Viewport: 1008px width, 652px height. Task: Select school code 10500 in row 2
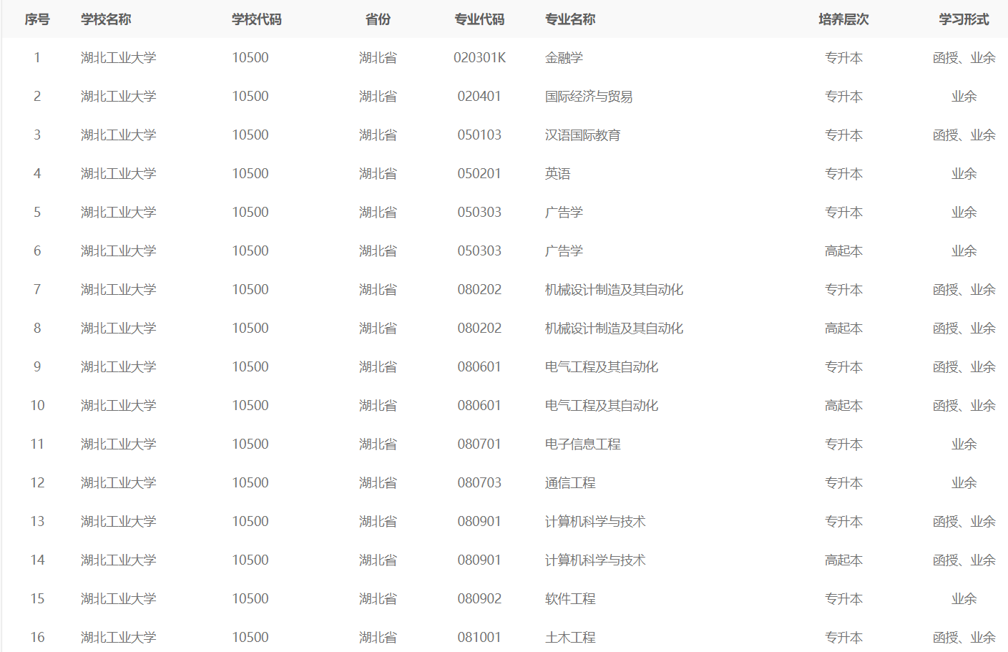point(250,97)
